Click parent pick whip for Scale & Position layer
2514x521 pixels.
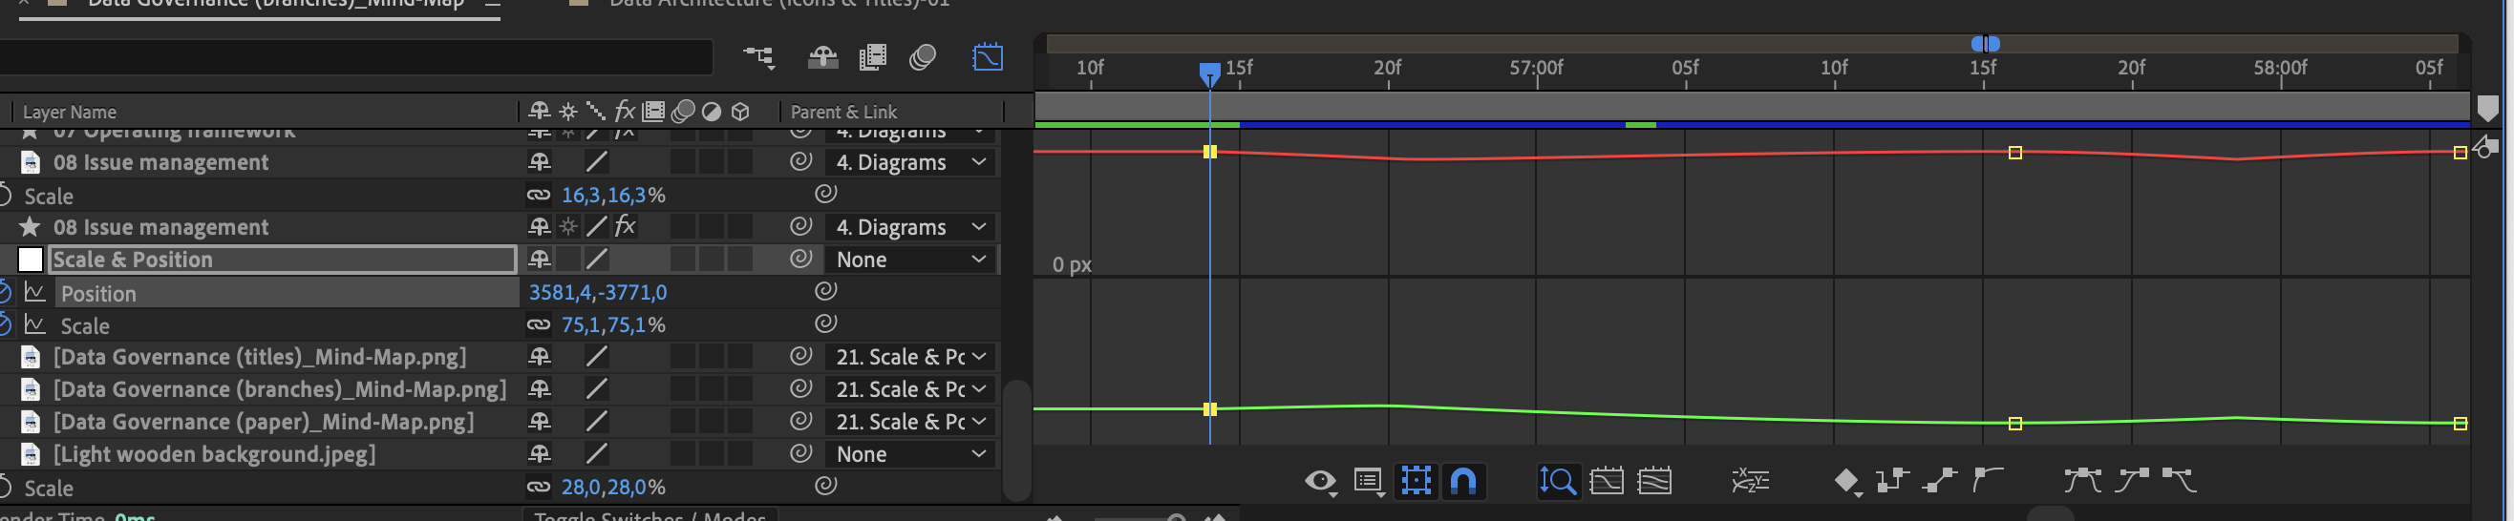[801, 259]
